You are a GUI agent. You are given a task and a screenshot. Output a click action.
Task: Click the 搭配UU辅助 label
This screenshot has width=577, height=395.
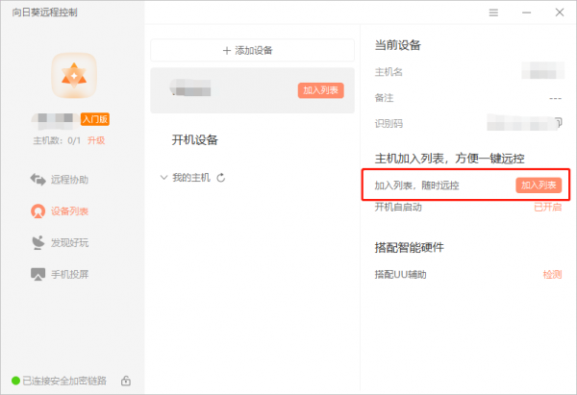(401, 274)
